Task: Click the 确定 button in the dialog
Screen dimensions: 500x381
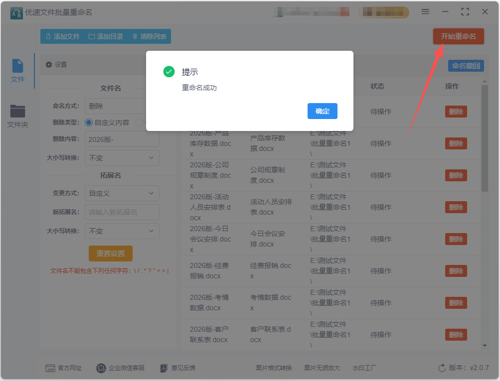Action: (x=322, y=111)
